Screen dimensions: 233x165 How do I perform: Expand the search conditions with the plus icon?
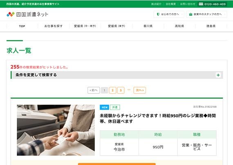218,75
